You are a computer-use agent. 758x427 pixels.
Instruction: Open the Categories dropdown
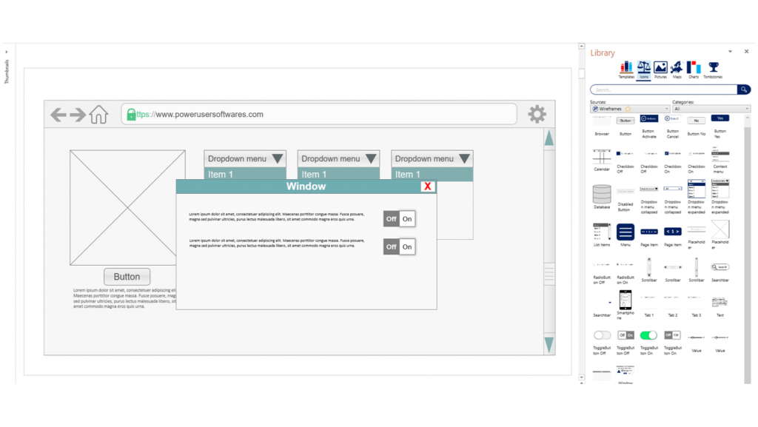tap(711, 109)
